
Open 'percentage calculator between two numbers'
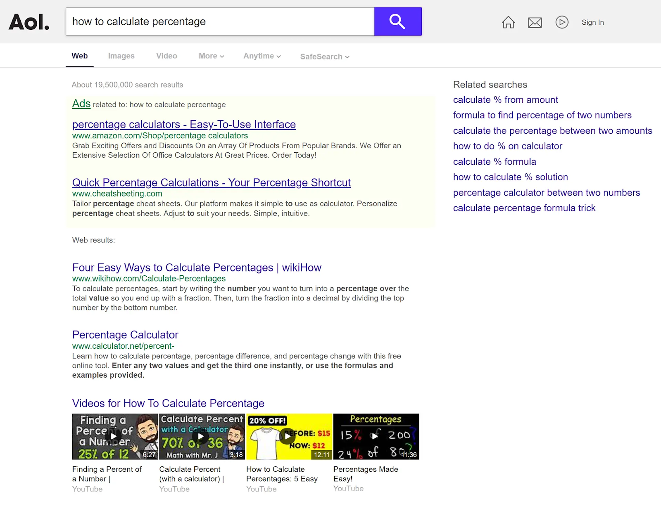pos(546,193)
